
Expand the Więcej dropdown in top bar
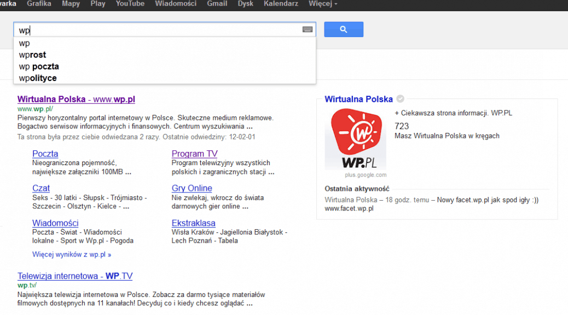tap(323, 4)
